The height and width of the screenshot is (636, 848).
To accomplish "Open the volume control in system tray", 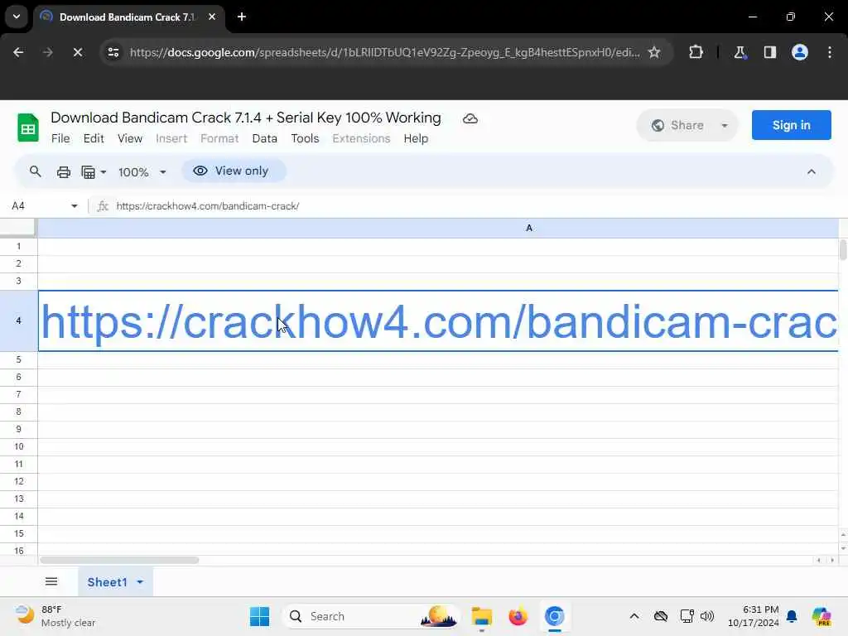I will click(x=707, y=616).
